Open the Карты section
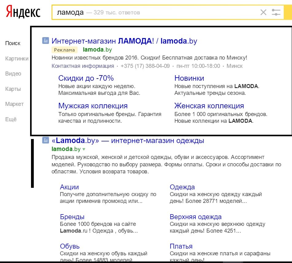Screen dimensions: 292x263 pos(13,89)
